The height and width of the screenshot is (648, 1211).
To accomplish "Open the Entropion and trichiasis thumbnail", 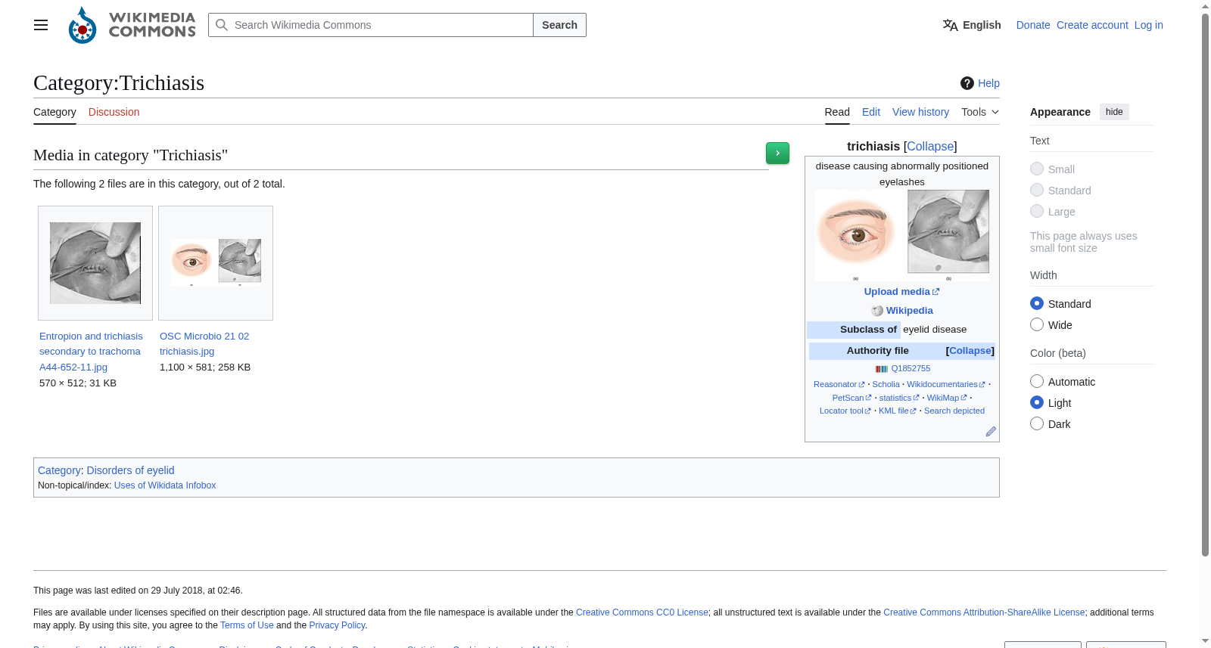I will (x=95, y=263).
